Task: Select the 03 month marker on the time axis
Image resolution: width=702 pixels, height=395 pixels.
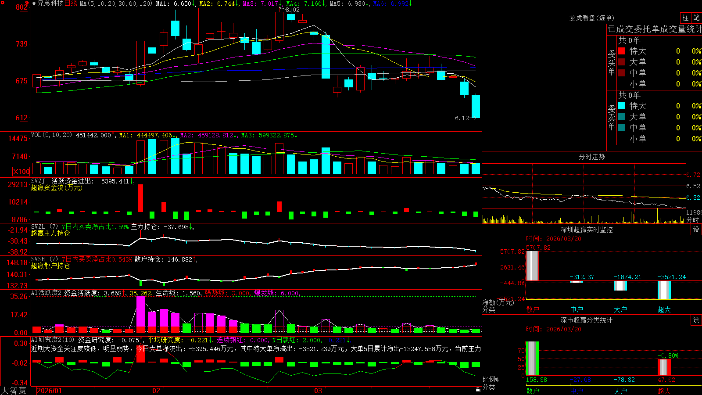Action: 318,391
